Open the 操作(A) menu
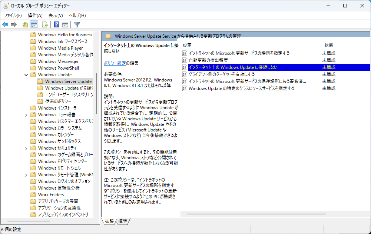Screen dimensions: 371x234 (35, 16)
